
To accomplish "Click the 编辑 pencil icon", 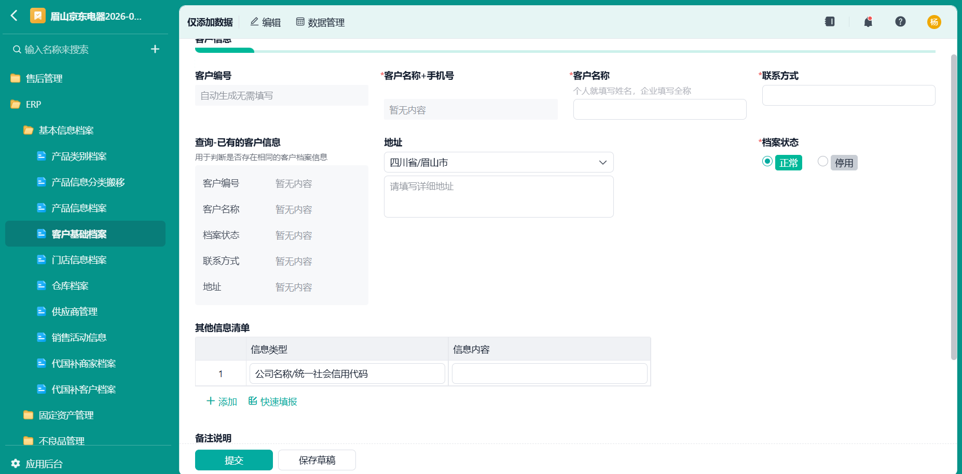I will pos(254,22).
